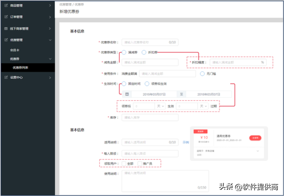The height and width of the screenshot is (196, 284).
Task: Collapse the 优惠券 submenu chevron
Action: point(50,59)
